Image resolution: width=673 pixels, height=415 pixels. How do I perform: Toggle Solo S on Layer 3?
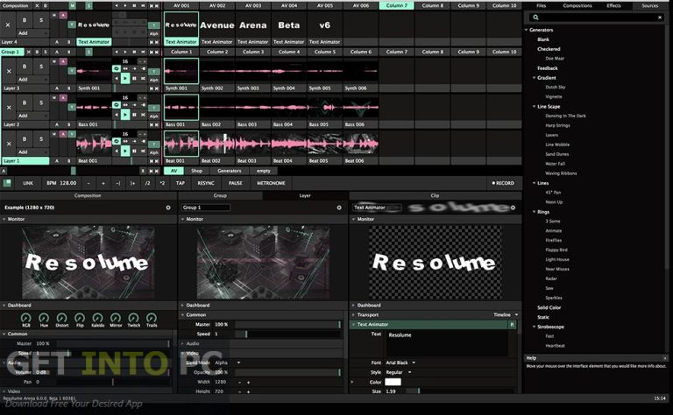point(41,67)
